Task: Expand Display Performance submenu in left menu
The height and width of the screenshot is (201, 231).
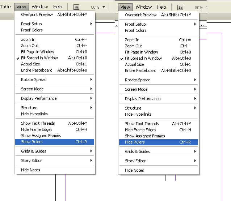Action: pos(55,98)
